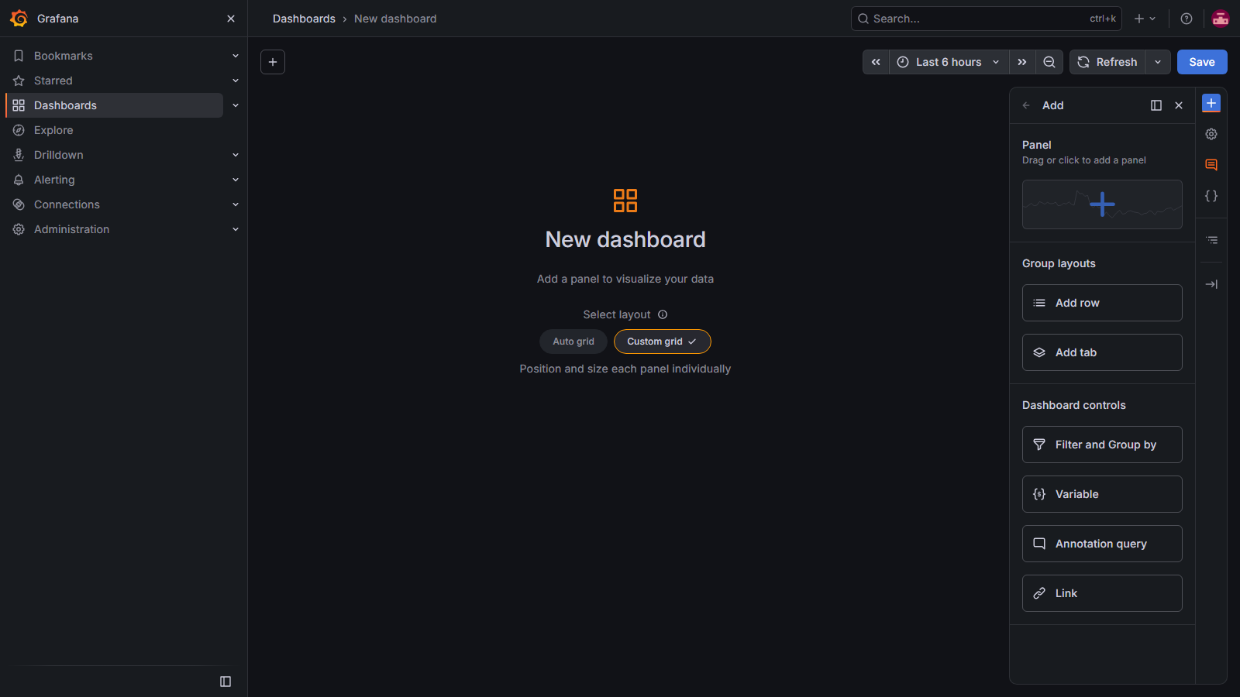Shift time range backwards
1240x697 pixels.
[876, 62]
